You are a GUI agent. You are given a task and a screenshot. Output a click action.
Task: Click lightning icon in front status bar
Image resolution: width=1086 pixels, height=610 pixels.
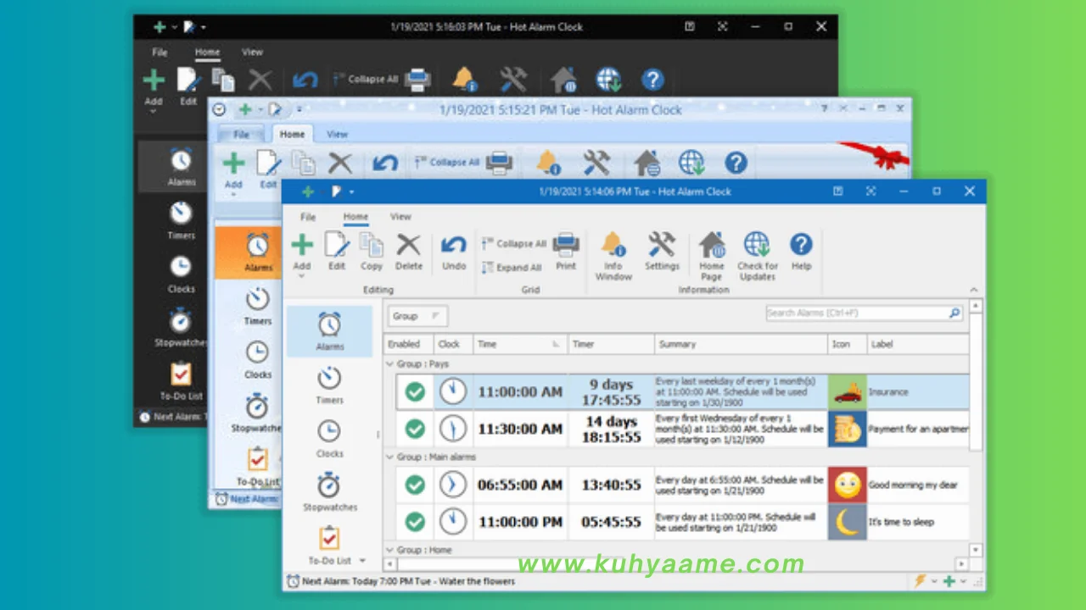[920, 581]
